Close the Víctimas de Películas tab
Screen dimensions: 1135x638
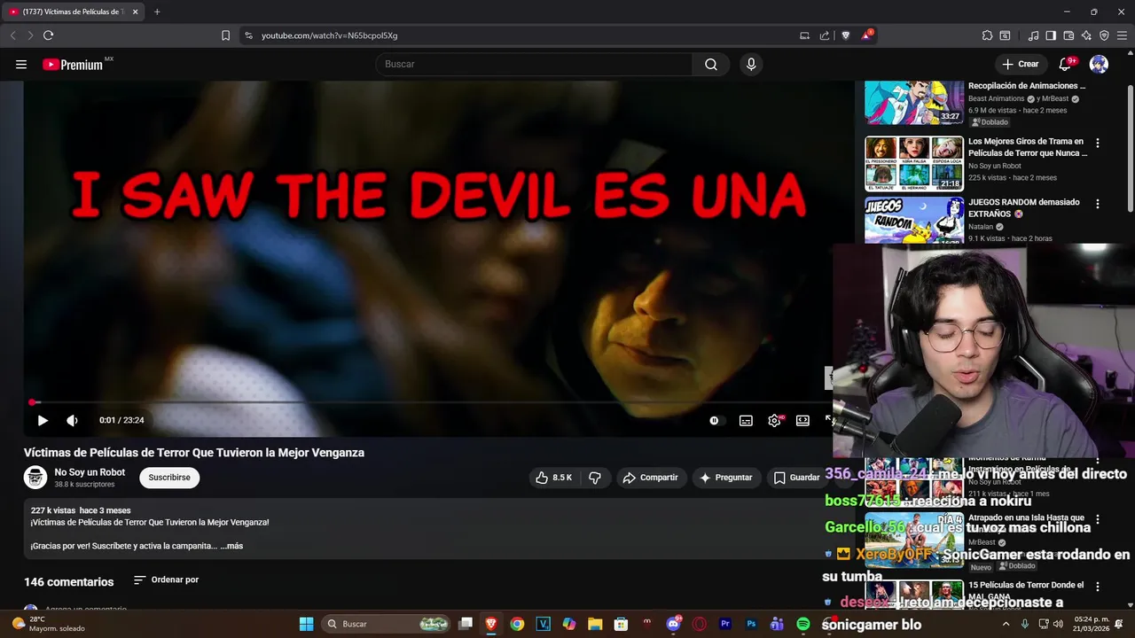click(135, 12)
